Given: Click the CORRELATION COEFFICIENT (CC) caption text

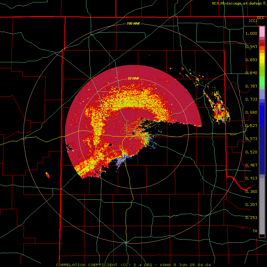Looking at the screenshot, I should [93, 265].
